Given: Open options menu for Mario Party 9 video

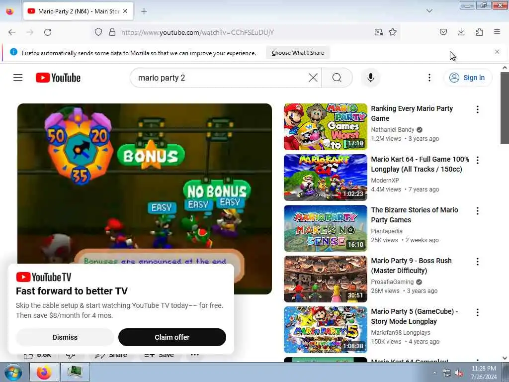Looking at the screenshot, I should [478, 262].
